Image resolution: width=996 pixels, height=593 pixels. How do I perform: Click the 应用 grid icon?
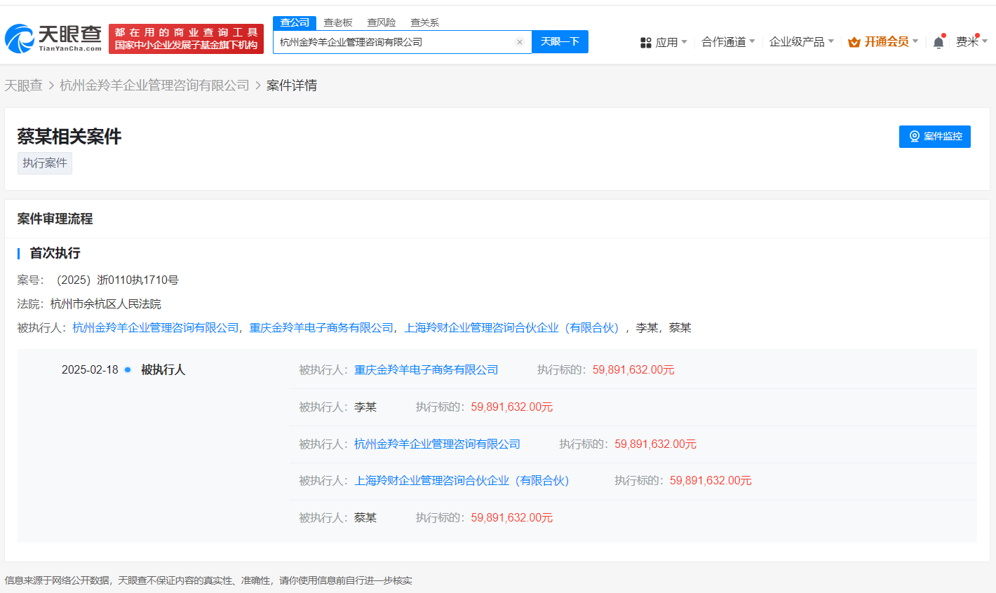[x=646, y=43]
